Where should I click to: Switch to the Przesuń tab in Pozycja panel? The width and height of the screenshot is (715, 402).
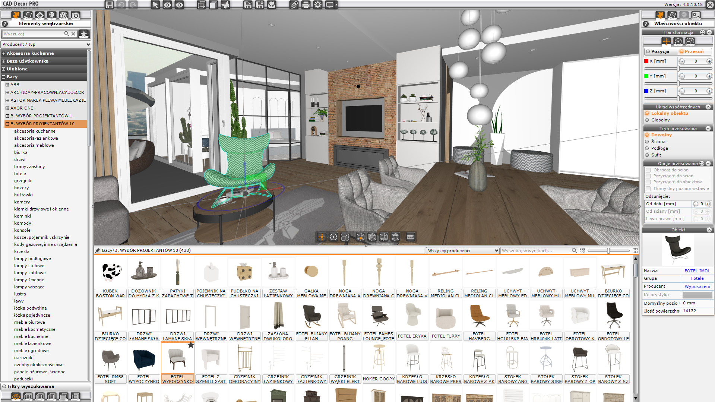point(695,51)
